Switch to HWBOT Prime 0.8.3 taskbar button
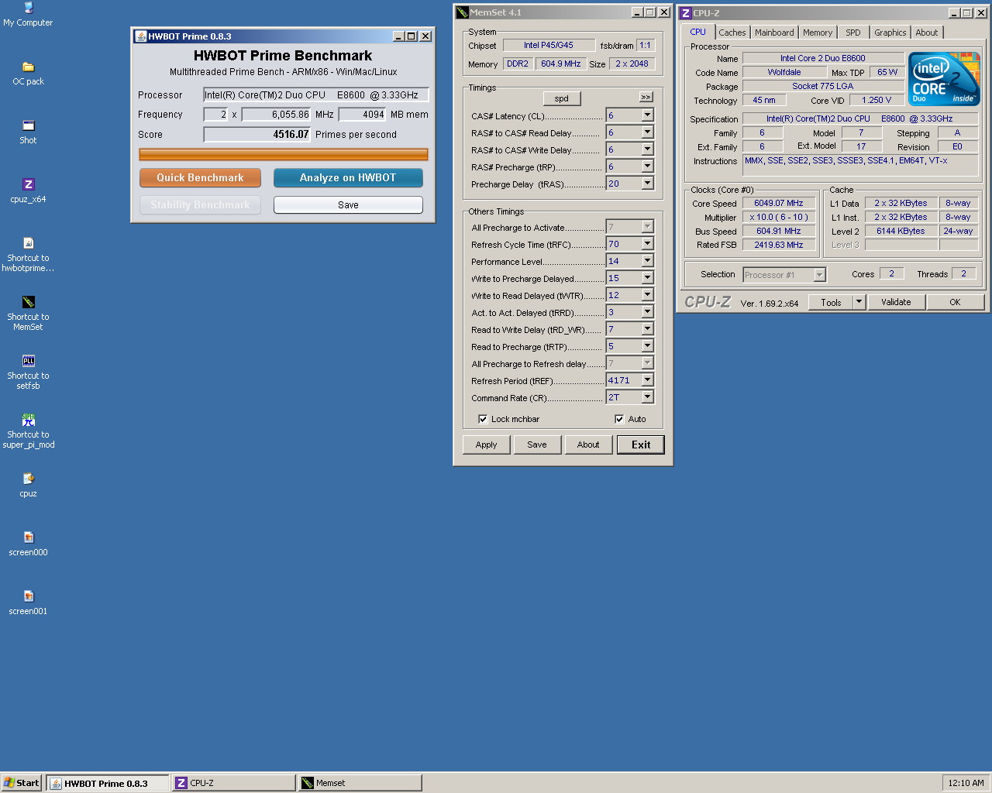This screenshot has width=992, height=793. point(108,783)
